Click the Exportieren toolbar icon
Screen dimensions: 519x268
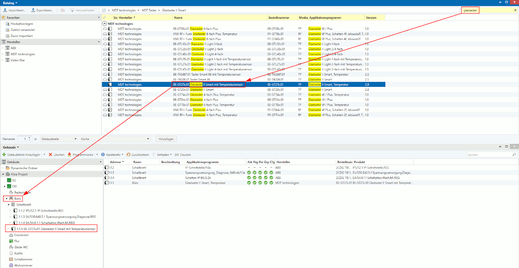(x=33, y=10)
